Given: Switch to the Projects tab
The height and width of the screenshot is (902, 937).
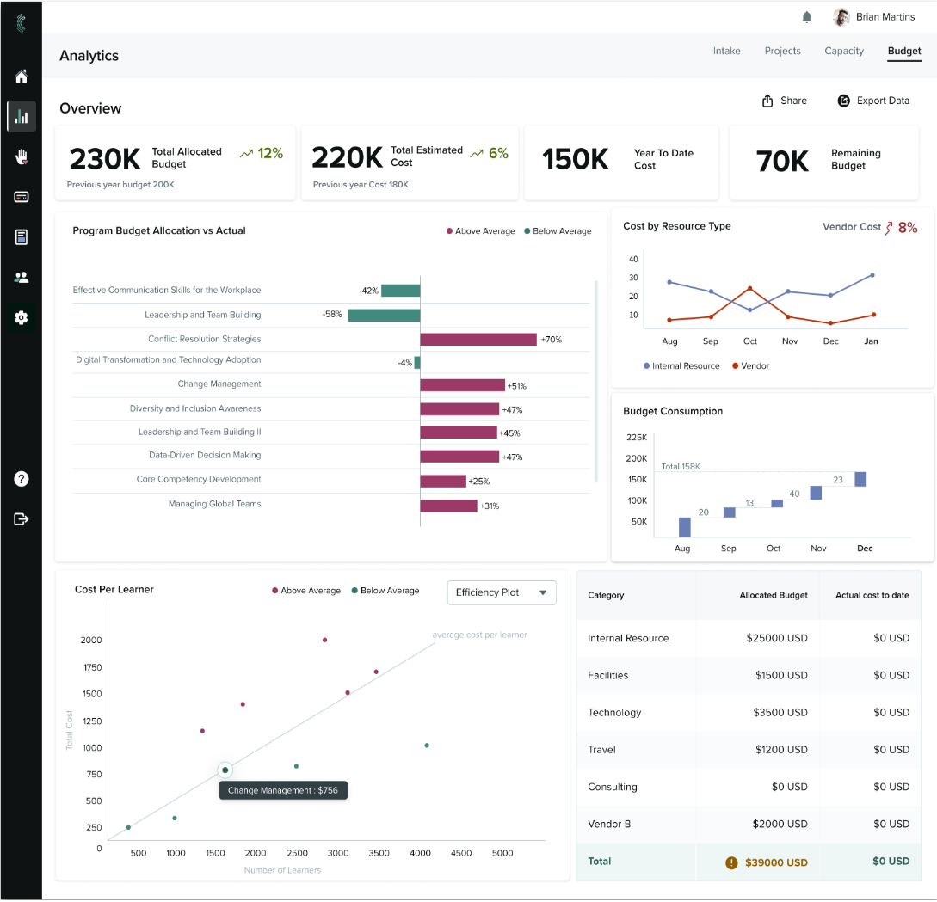Looking at the screenshot, I should [782, 52].
